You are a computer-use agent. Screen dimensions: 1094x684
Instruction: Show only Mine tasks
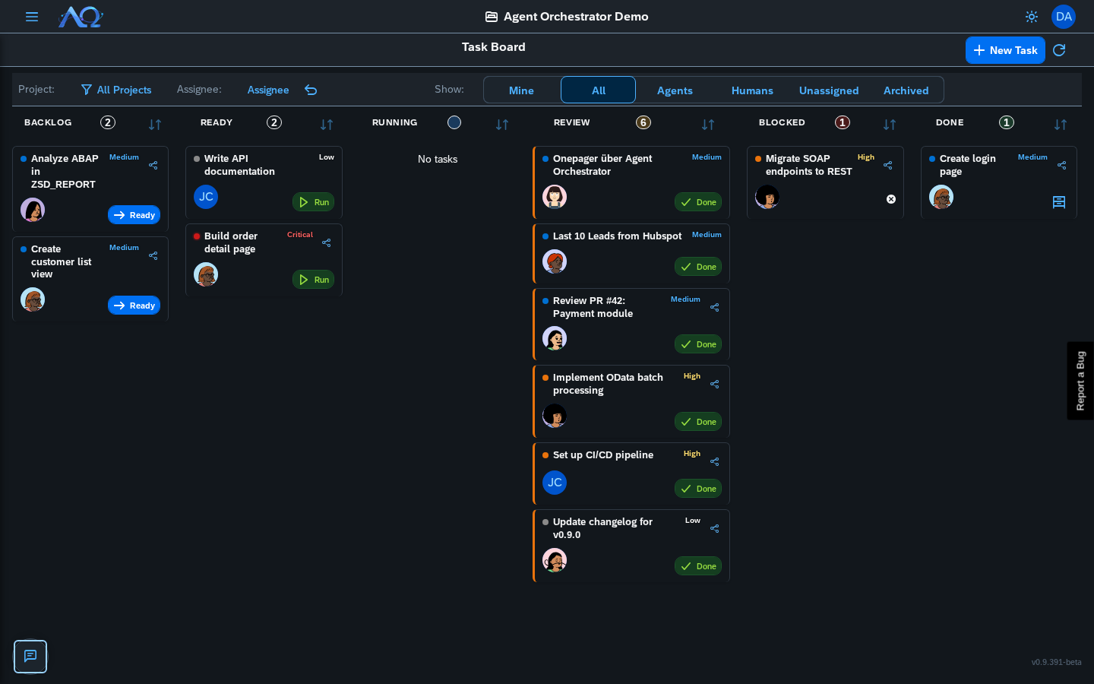(x=521, y=90)
